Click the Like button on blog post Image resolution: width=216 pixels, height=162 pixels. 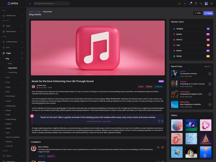[141, 87]
